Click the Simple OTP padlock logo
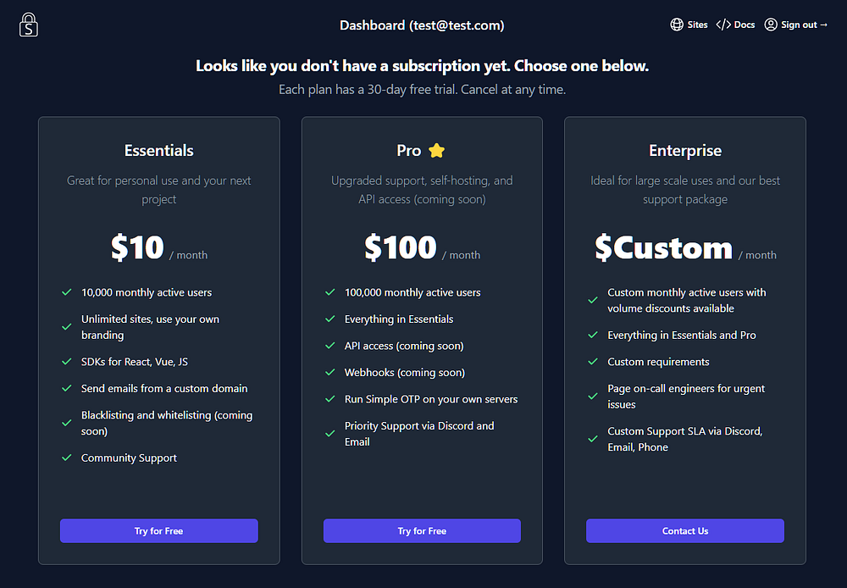The width and height of the screenshot is (847, 588). (29, 25)
